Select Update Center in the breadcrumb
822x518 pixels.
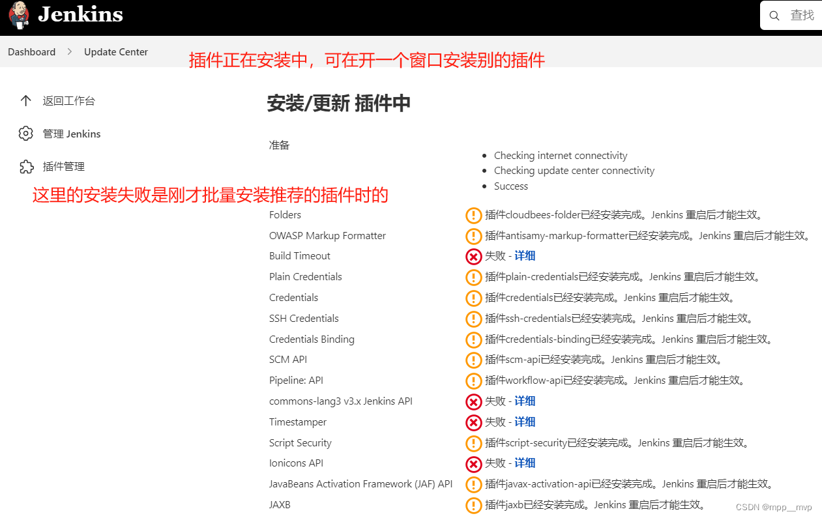coord(116,51)
